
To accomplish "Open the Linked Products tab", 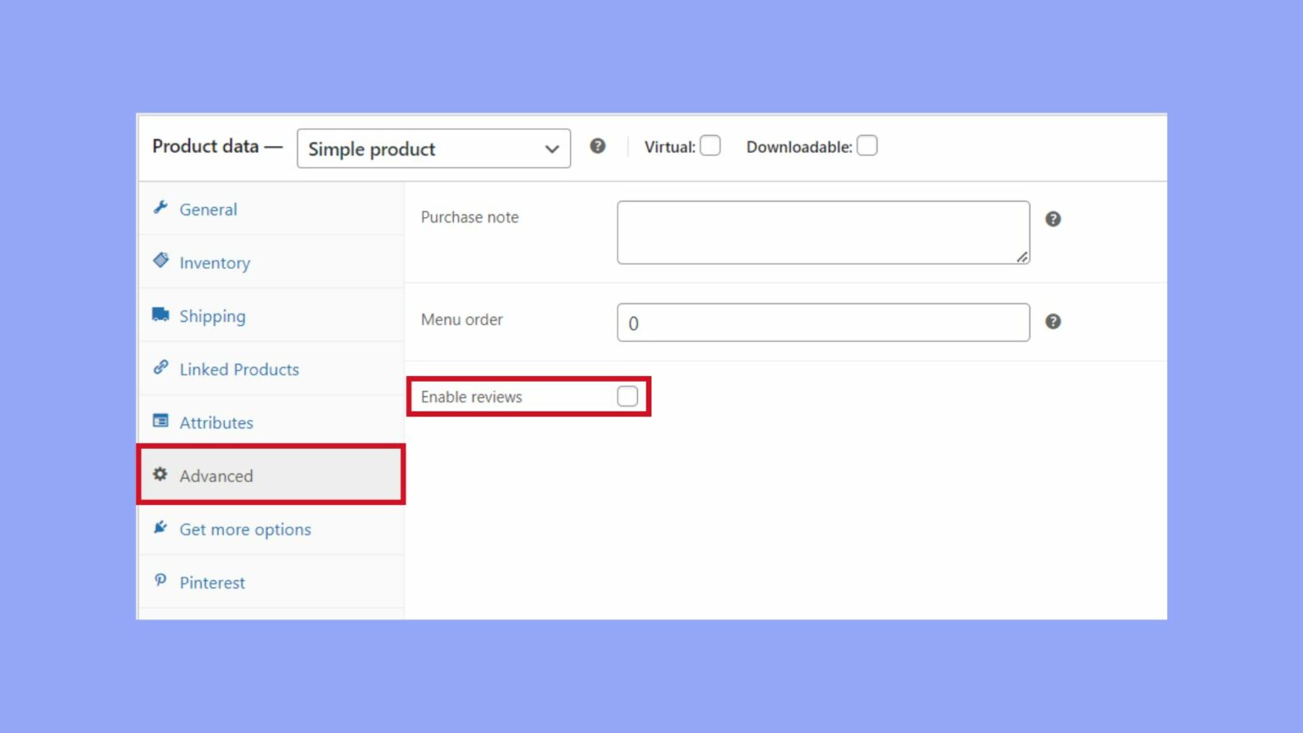I will coord(238,369).
